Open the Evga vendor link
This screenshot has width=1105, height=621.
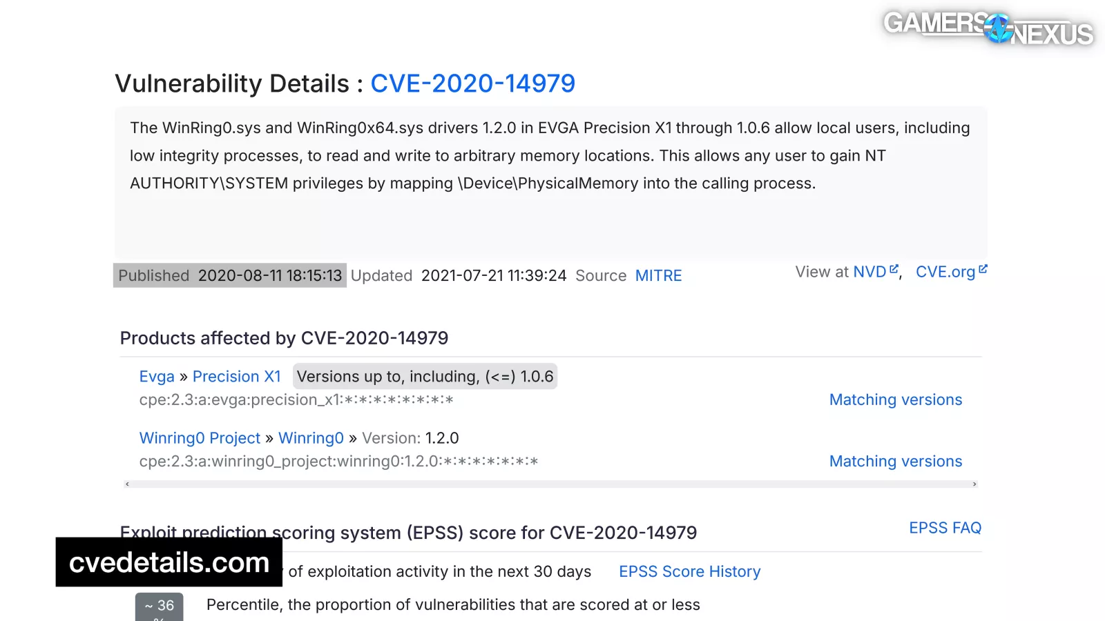(x=157, y=377)
